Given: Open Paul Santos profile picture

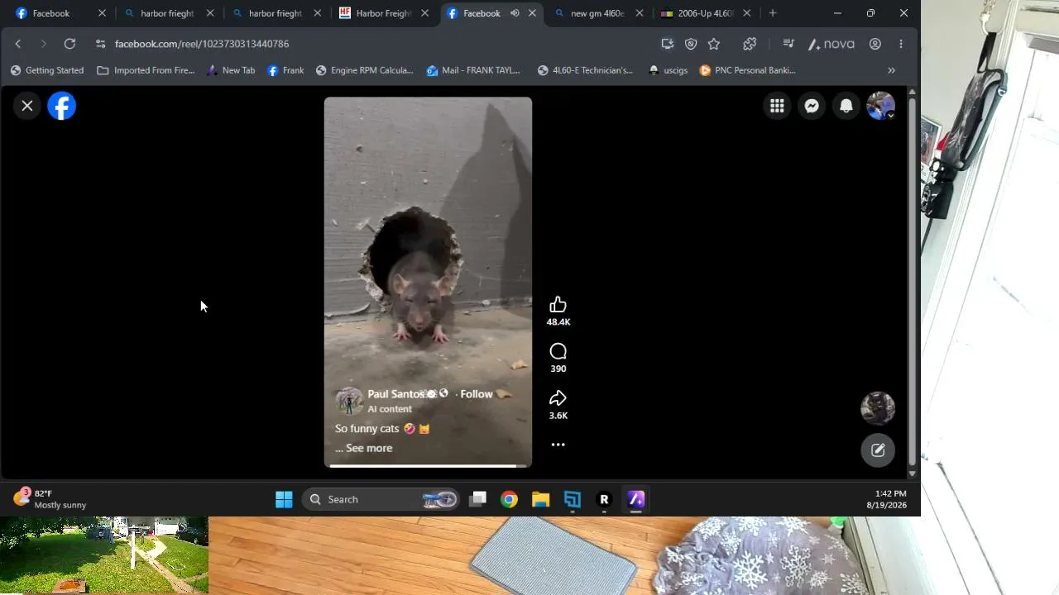Looking at the screenshot, I should [x=349, y=401].
